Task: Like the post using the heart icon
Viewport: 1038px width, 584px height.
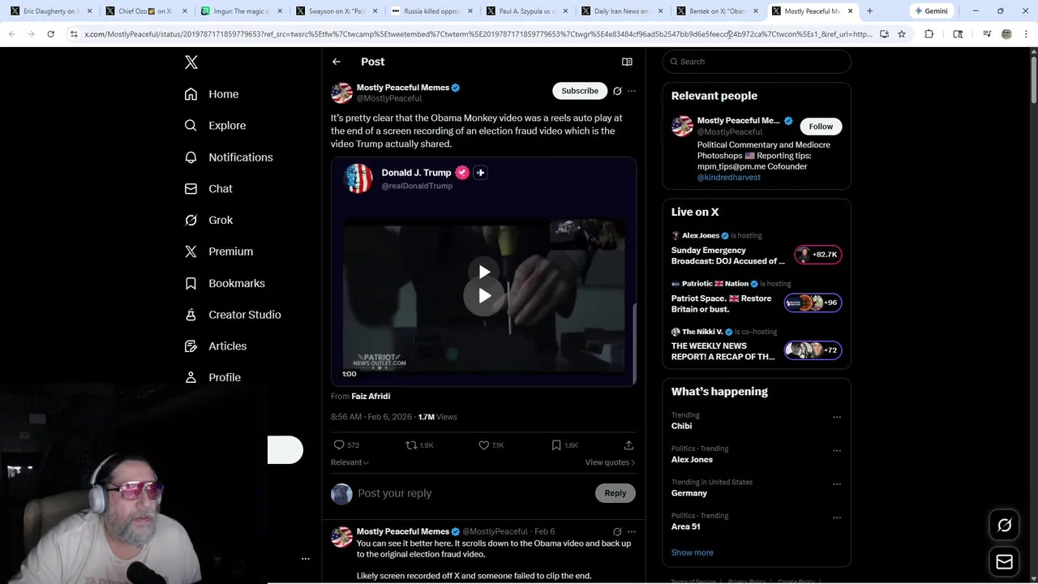Action: (483, 445)
